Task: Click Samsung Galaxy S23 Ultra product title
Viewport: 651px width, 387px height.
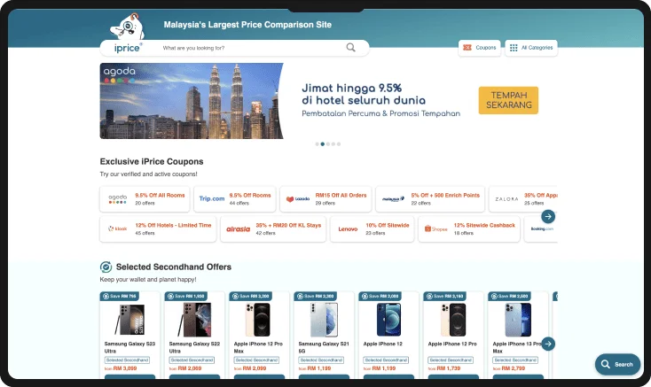Action: tap(129, 347)
